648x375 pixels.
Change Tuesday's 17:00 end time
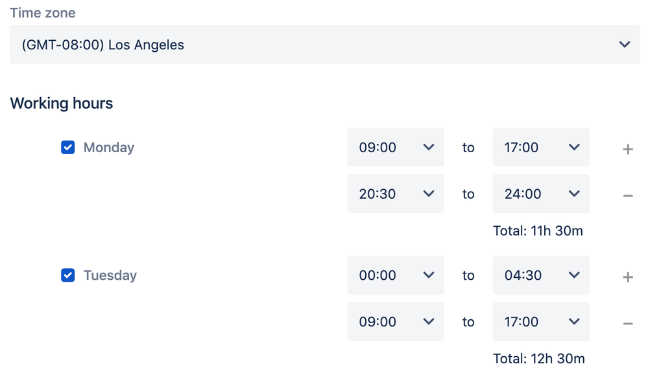click(x=541, y=322)
